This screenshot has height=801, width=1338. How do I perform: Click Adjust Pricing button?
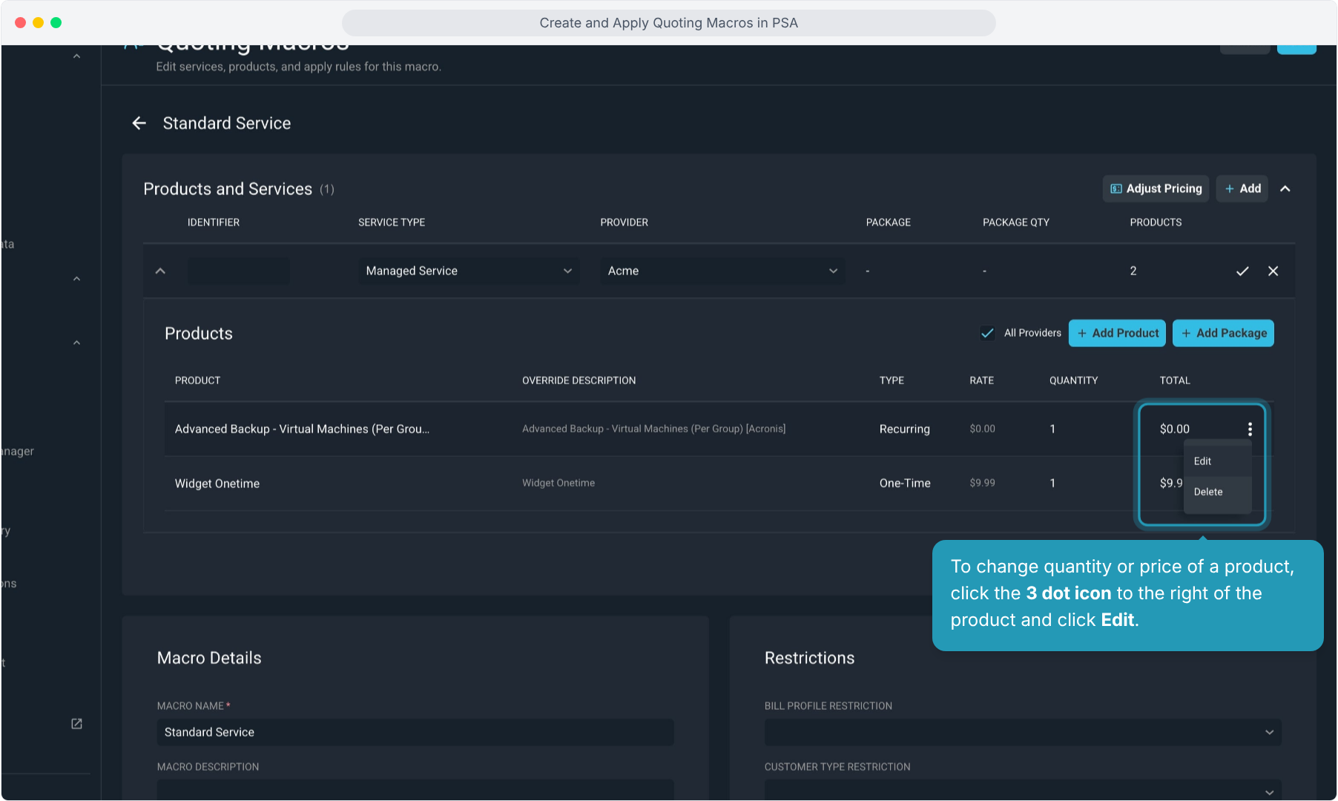pyautogui.click(x=1156, y=188)
